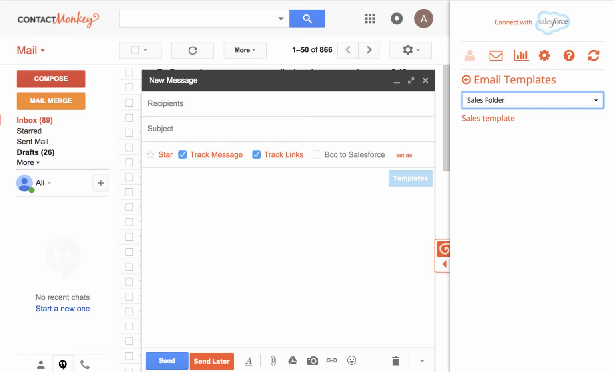Collapse the sidebar with the orange arrow

pyautogui.click(x=444, y=264)
